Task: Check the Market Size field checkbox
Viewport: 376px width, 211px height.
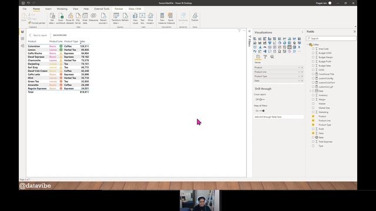Action: (x=313, y=108)
